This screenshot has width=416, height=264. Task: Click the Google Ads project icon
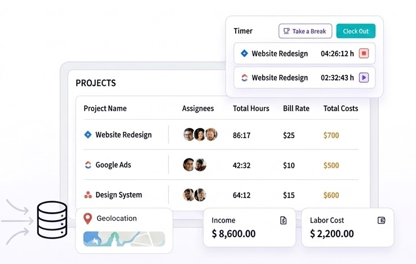(87, 165)
